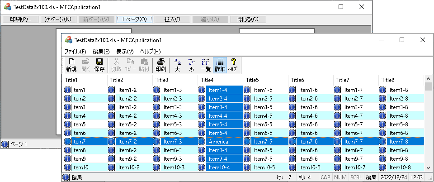The height and width of the screenshot is (182, 434).
Task: Click the status bar info icon beside 編集
Action: coord(66,177)
